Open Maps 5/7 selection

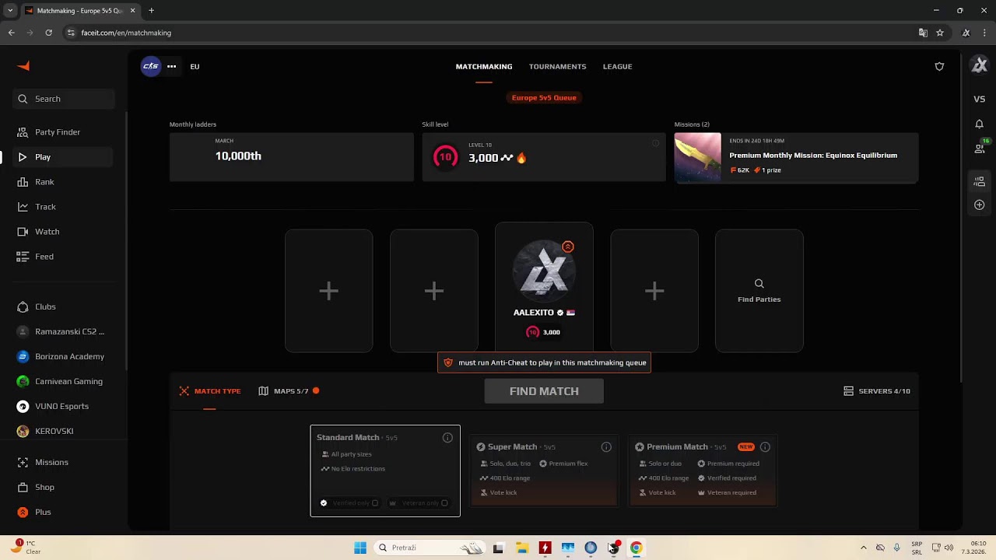tap(289, 391)
